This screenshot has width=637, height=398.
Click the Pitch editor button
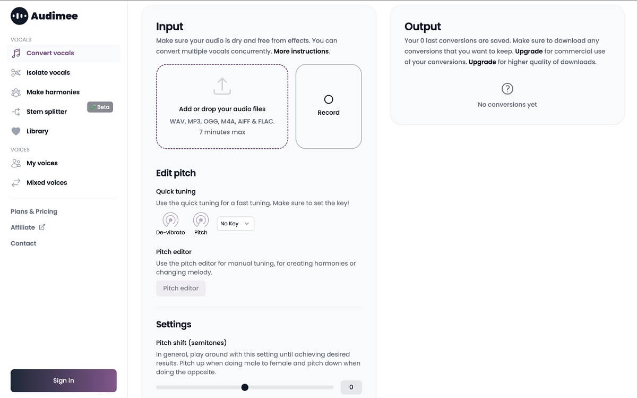click(180, 288)
